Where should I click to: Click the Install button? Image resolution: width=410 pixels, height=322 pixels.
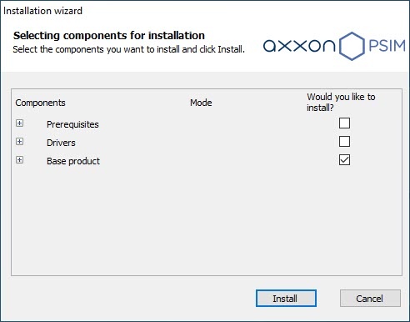(286, 299)
